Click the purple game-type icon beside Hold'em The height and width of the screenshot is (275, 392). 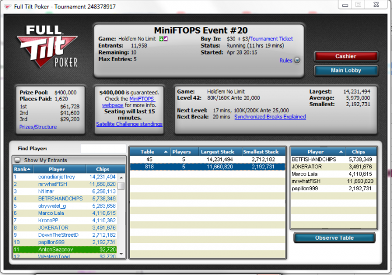pos(166,39)
